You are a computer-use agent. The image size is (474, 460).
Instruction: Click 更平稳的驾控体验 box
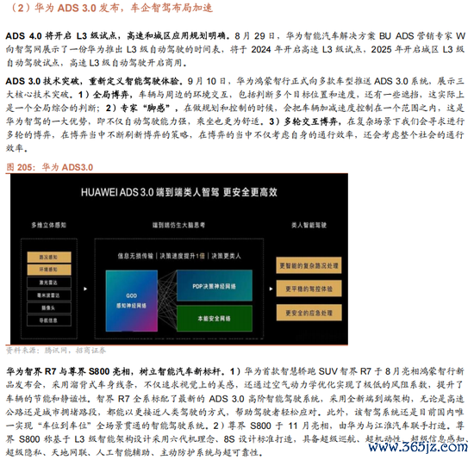click(309, 289)
